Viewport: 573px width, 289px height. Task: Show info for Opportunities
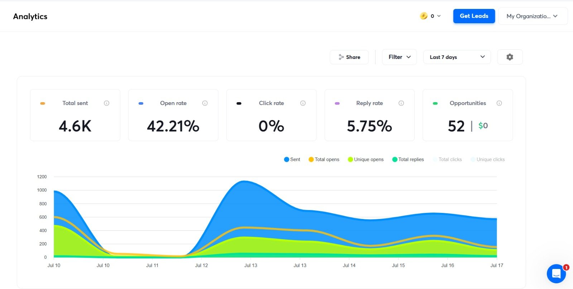coord(499,103)
